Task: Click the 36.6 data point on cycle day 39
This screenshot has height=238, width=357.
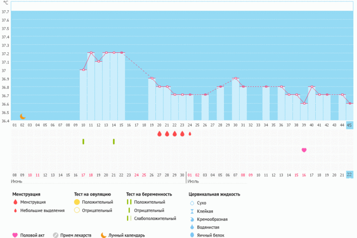Action: 304,103
